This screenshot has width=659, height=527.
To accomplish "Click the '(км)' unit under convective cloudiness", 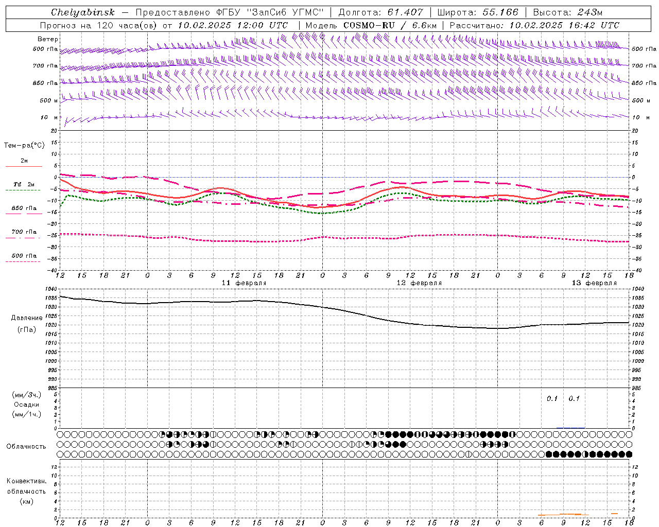I will tap(27, 501).
